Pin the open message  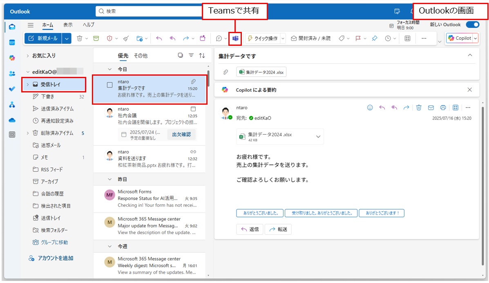pos(375,38)
